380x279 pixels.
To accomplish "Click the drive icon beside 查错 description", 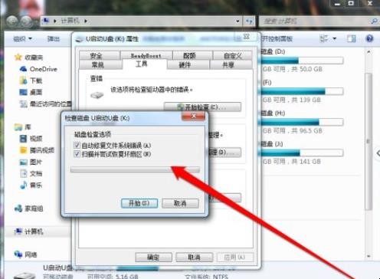I will (97, 95).
